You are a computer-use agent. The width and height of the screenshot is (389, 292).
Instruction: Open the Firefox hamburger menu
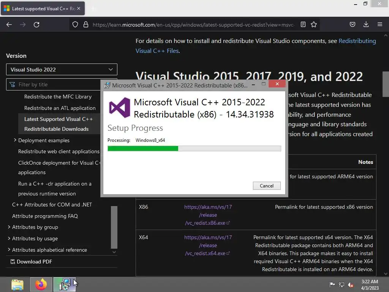[380, 24]
